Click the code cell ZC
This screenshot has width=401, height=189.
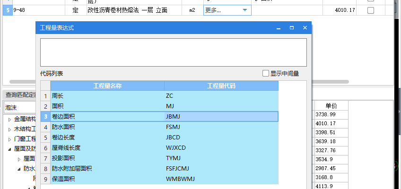coord(221,96)
